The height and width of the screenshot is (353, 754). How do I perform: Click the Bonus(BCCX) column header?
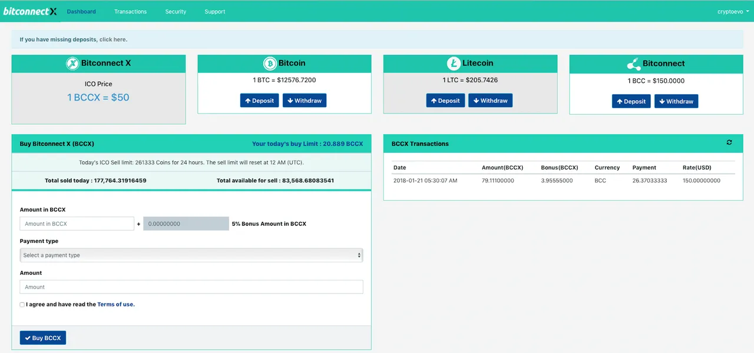(x=560, y=168)
